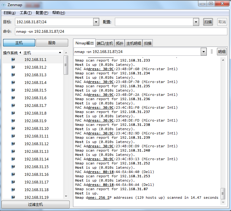Click OS icon beside host 192.168.31.8
This screenshot has height=211, width=231.
tap(13, 113)
